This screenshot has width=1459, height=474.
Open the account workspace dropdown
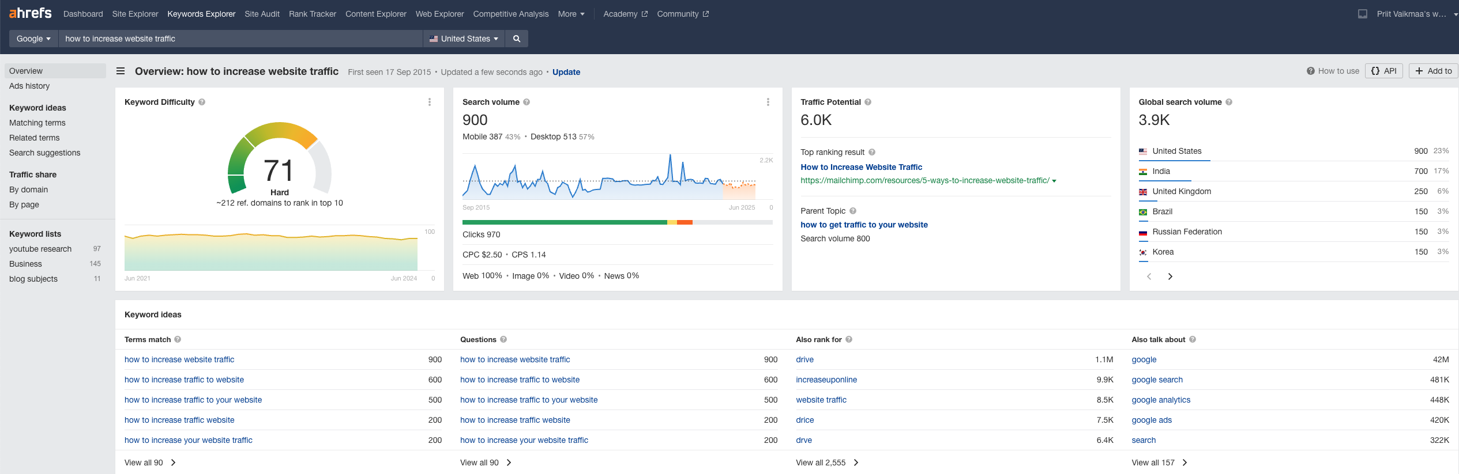coord(1417,14)
